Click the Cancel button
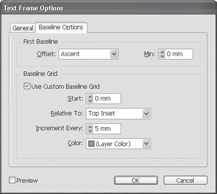This screenshot has width=217, height=194. pyautogui.click(x=185, y=180)
